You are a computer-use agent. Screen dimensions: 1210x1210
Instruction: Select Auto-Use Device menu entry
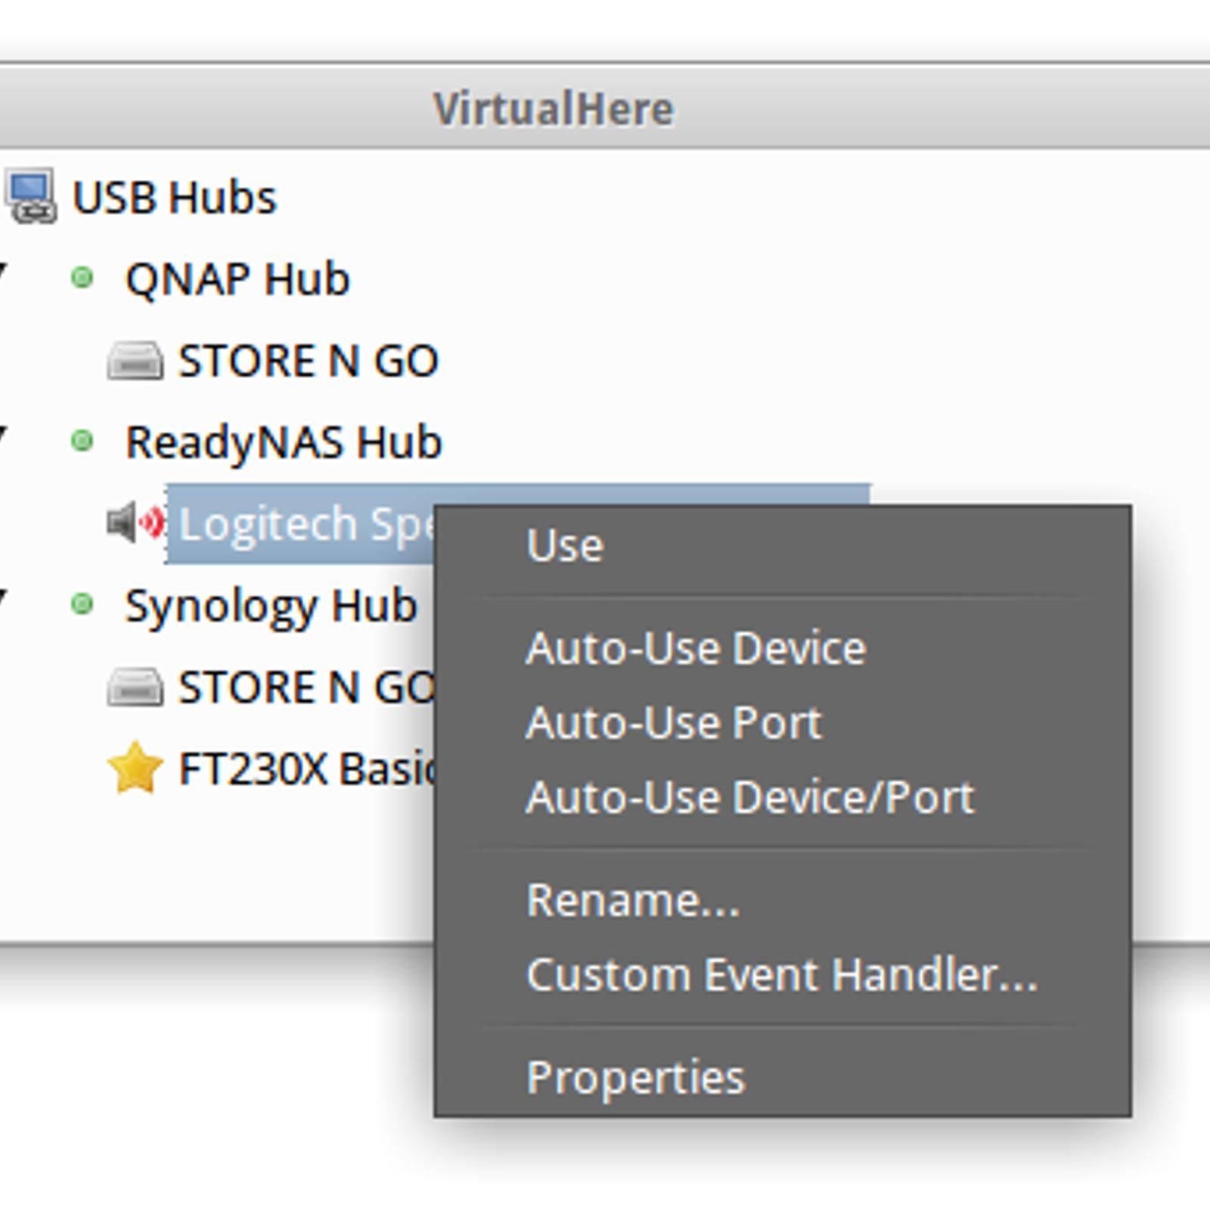click(783, 649)
